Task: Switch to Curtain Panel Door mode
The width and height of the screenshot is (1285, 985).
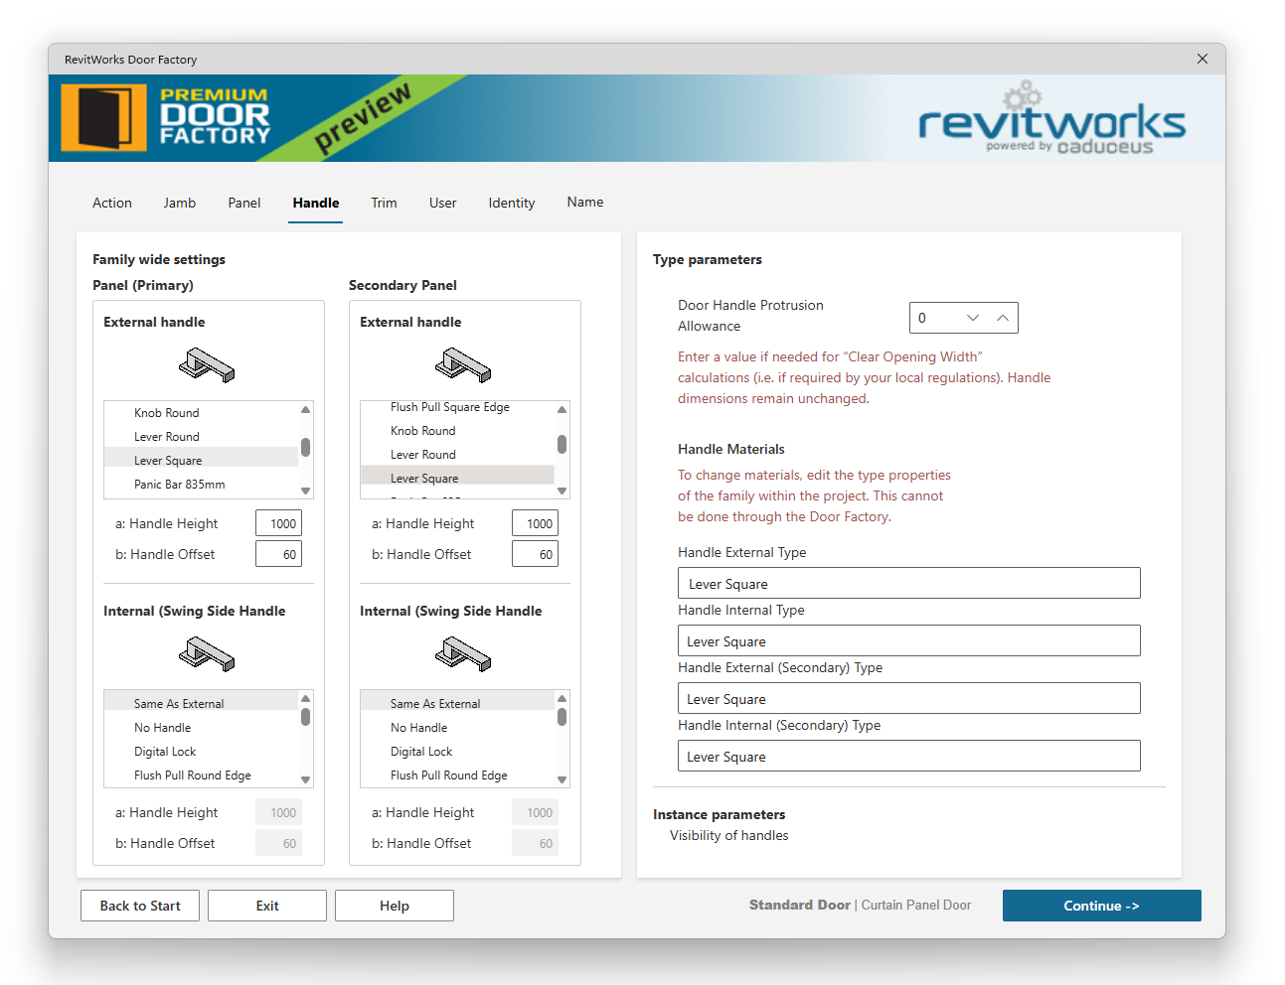Action: [916, 906]
